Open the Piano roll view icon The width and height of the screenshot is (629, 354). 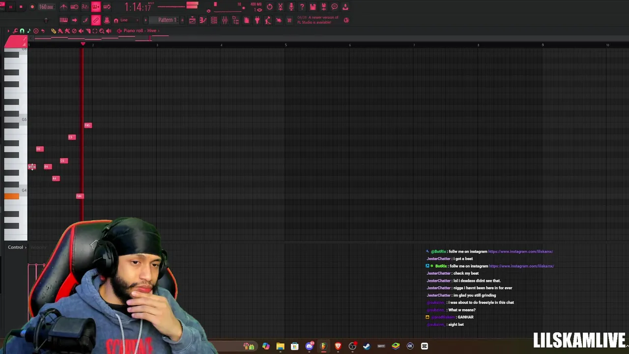203,20
